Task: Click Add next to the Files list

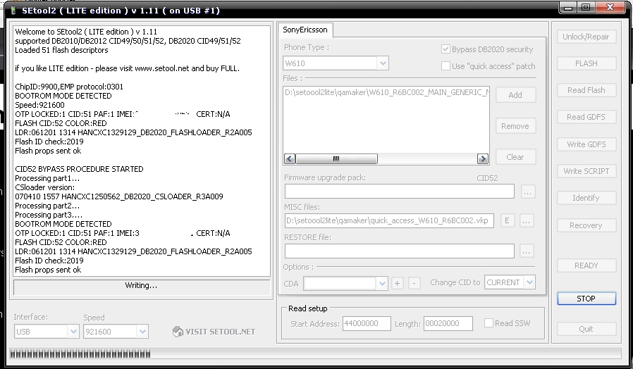Action: tap(515, 95)
